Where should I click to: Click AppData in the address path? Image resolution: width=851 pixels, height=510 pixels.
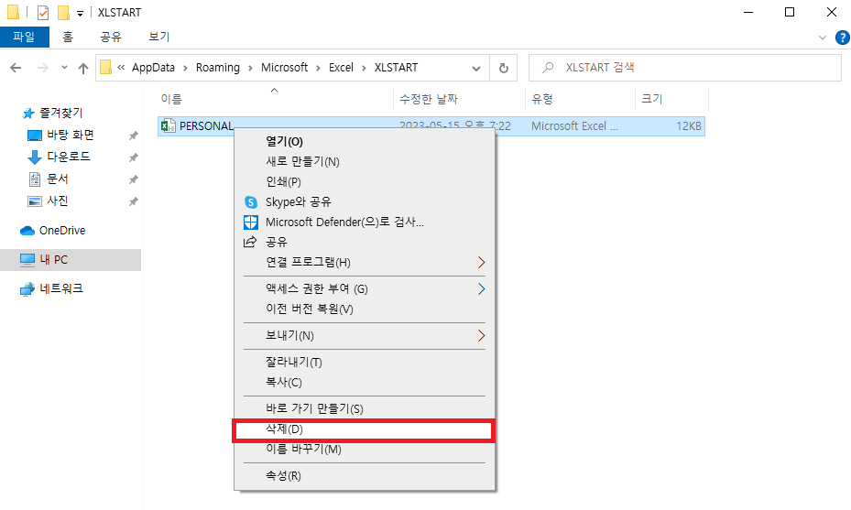tap(153, 68)
